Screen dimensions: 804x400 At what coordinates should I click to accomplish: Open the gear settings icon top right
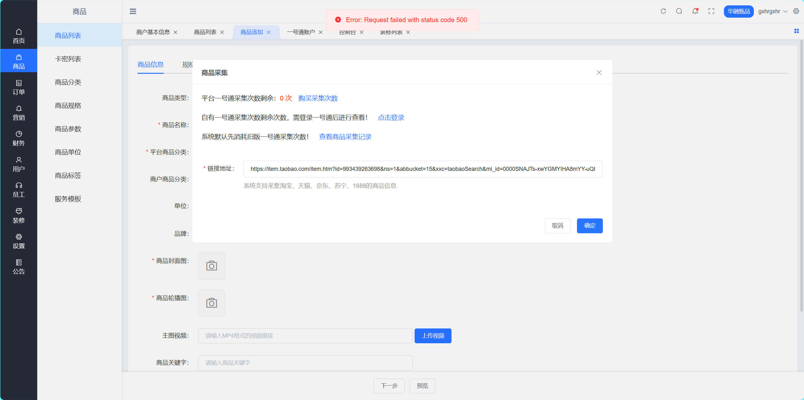pos(796,11)
